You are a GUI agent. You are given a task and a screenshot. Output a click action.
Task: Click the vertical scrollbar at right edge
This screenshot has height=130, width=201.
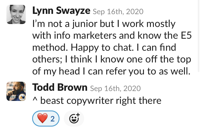(x=198, y=36)
